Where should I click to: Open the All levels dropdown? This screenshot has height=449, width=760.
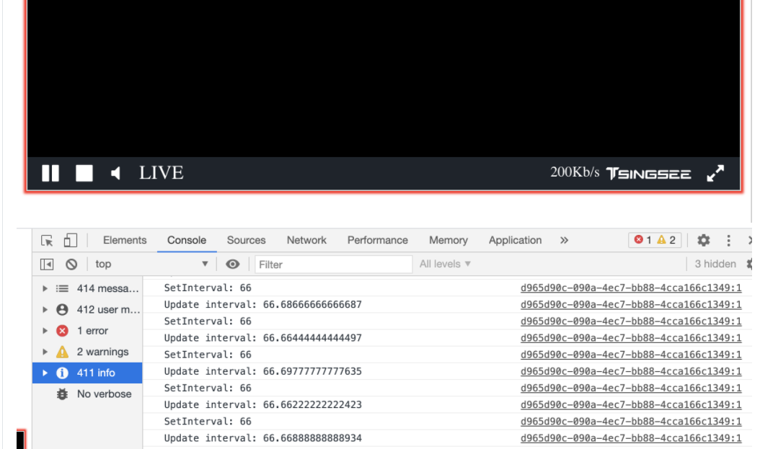(445, 264)
